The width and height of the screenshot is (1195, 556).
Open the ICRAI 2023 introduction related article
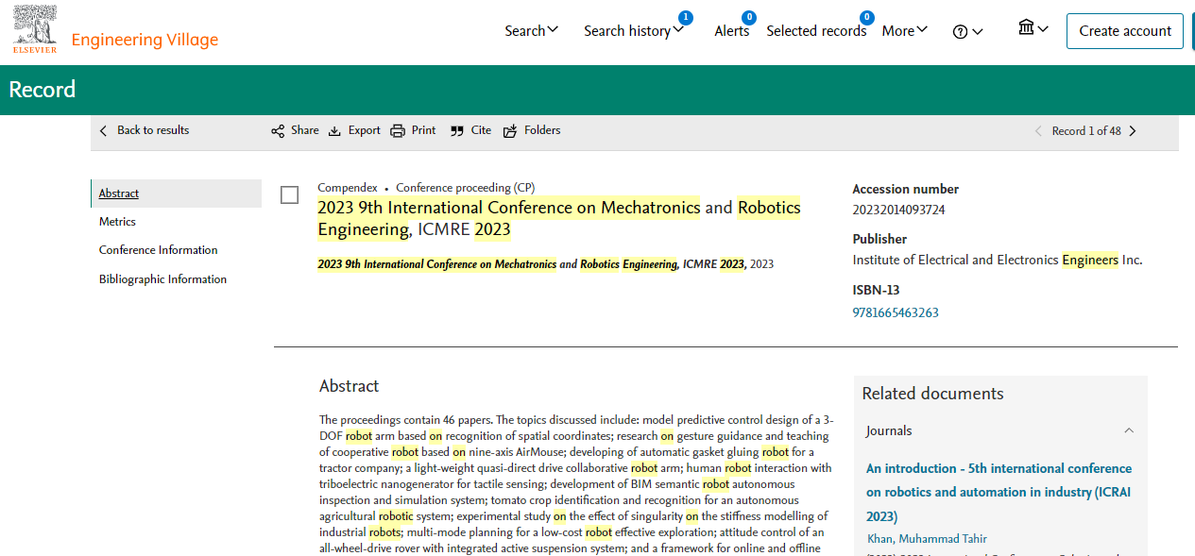click(999, 492)
